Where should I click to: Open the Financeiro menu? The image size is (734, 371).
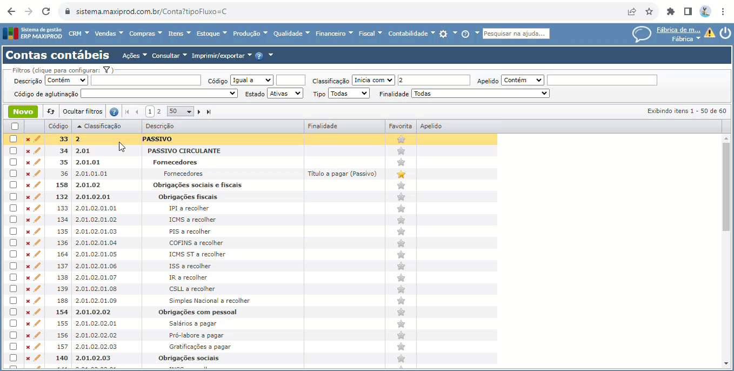333,34
